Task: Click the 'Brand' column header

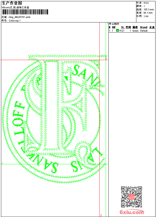Action: (x=144, y=27)
